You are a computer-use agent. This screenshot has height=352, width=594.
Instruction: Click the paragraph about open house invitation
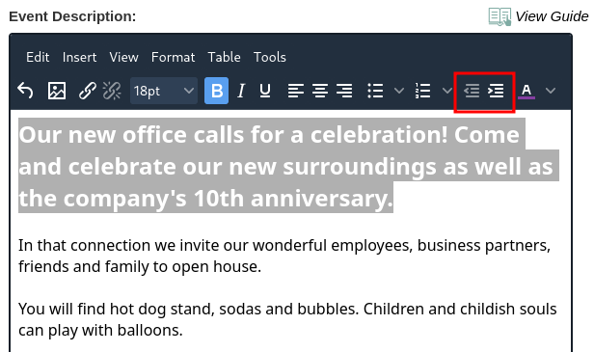284,256
